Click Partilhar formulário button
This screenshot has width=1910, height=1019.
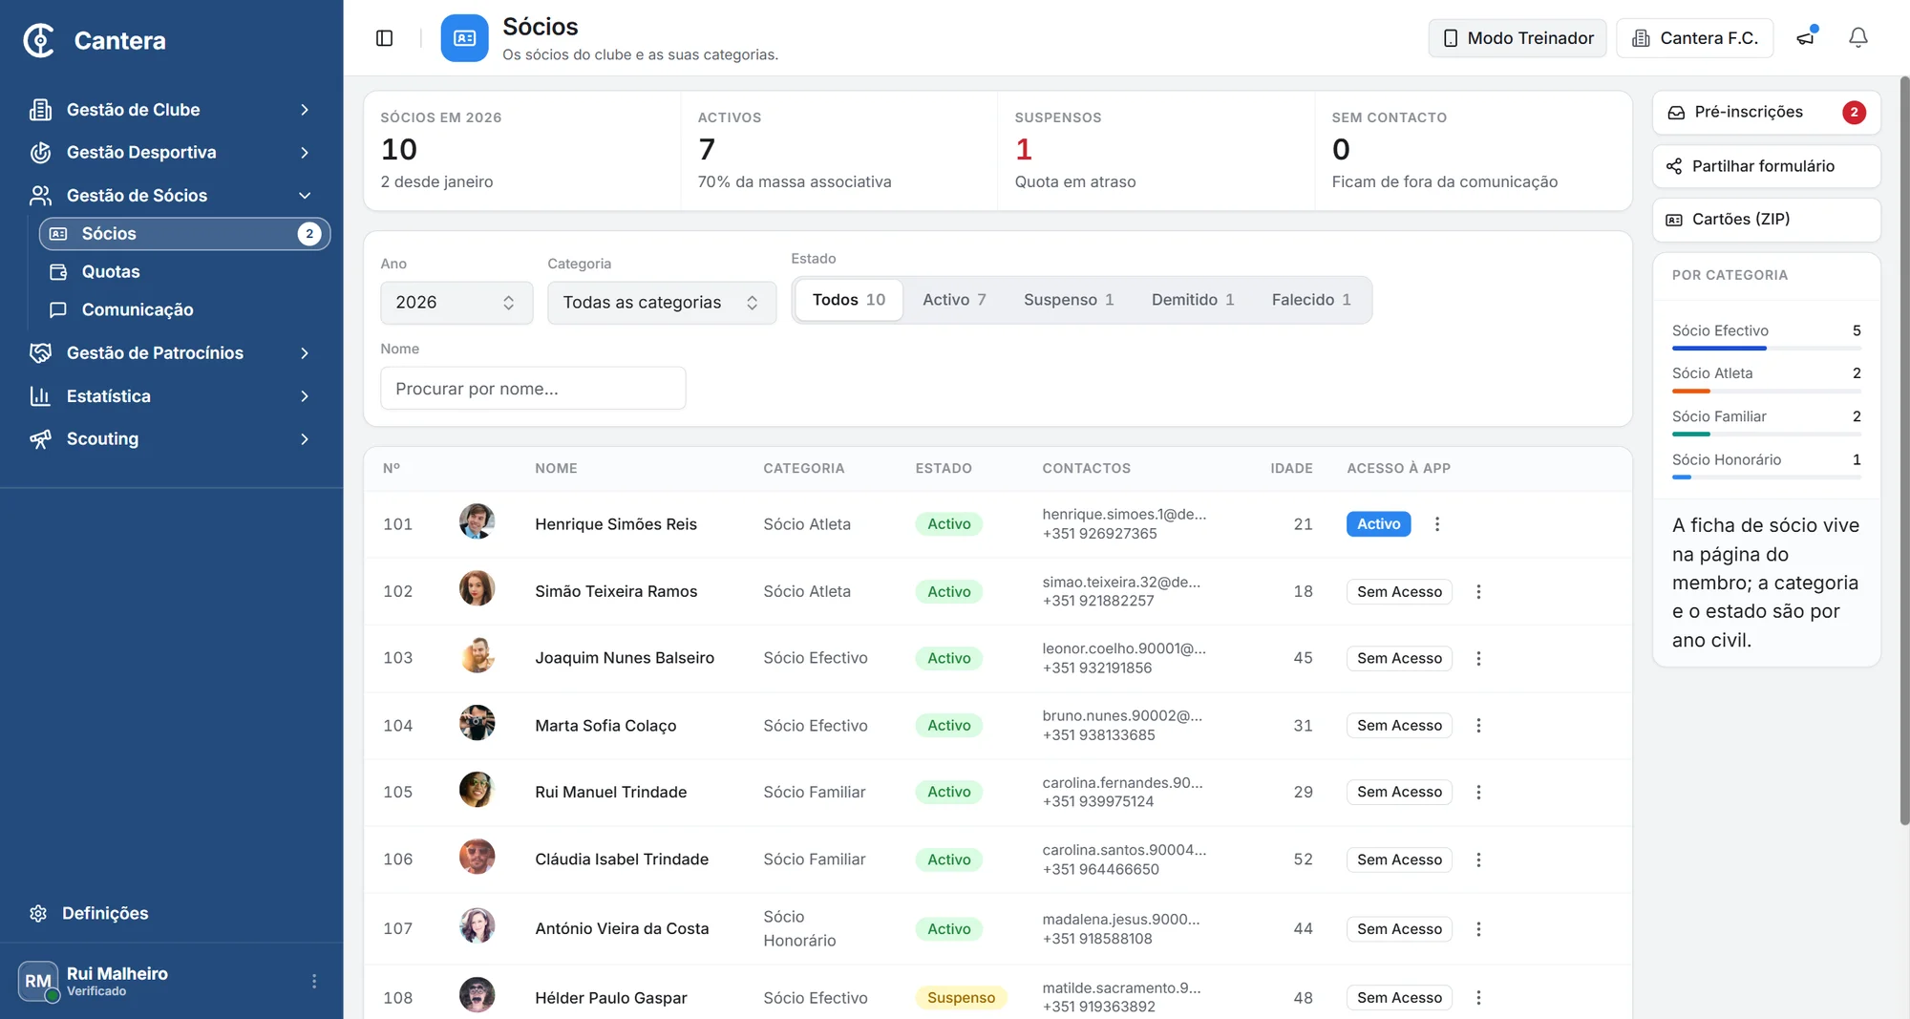(x=1766, y=166)
